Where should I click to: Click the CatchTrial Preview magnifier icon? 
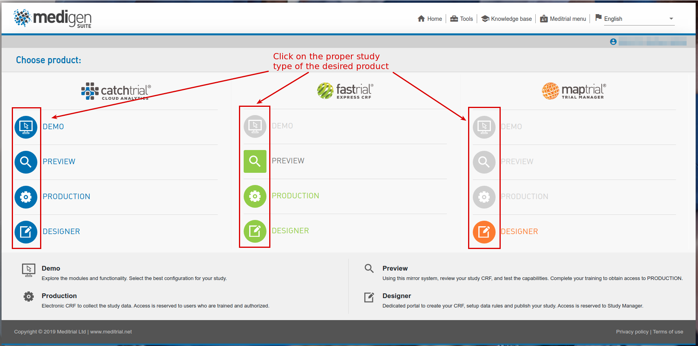[26, 162]
